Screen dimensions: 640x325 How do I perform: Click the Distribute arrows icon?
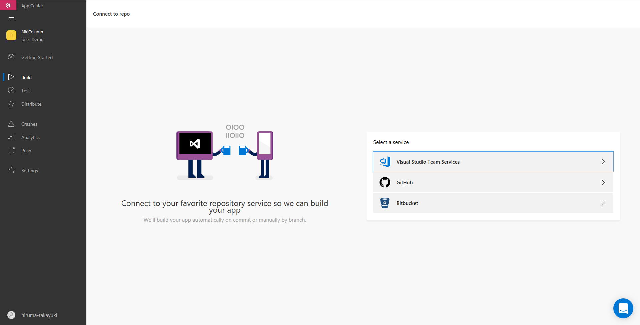11,104
